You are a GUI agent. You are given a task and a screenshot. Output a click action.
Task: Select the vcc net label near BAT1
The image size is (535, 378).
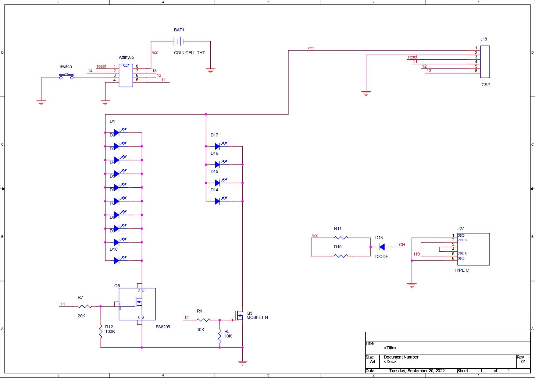[x=155, y=52]
